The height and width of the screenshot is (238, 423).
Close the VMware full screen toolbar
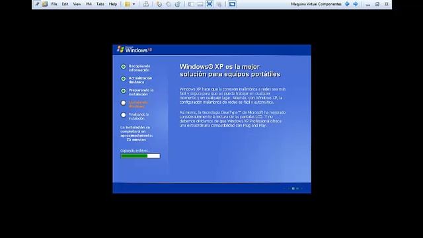[x=387, y=4]
